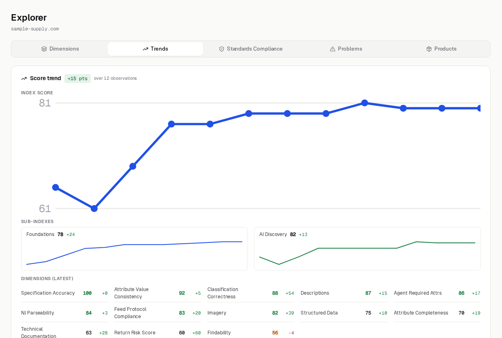Open the Dimensions tab
This screenshot has height=338, width=502.
60,49
